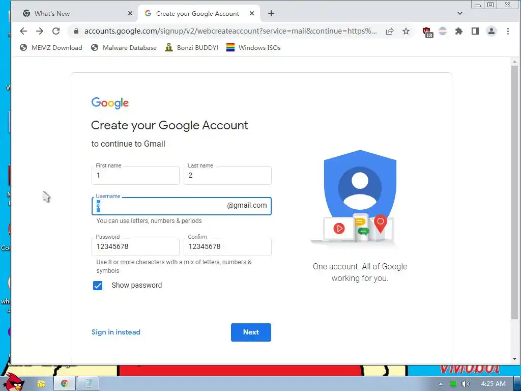Toggle the browser side panel icon
521x391 pixels.
click(475, 31)
